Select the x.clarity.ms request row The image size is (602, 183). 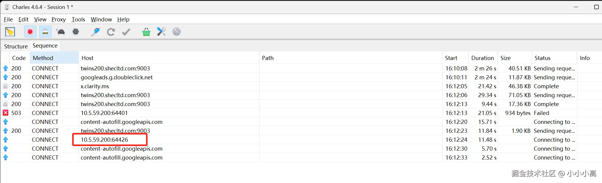click(x=95, y=86)
